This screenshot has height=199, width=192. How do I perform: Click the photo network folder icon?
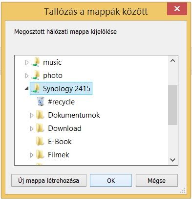[35, 75]
